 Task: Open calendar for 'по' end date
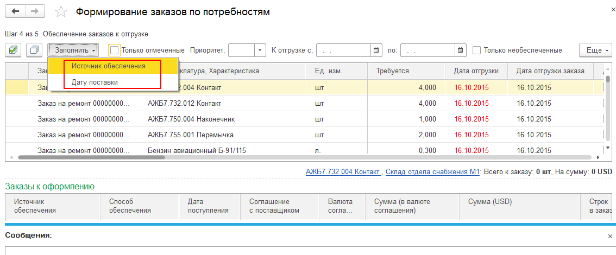(461, 50)
